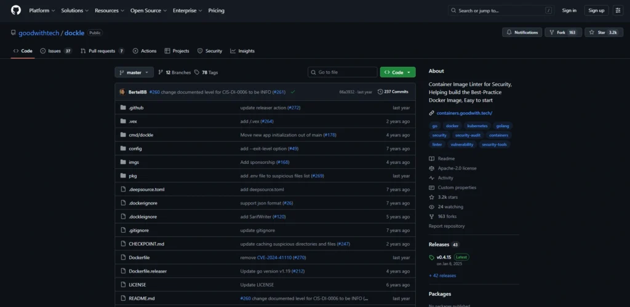Open the .github folder

pyautogui.click(x=136, y=108)
